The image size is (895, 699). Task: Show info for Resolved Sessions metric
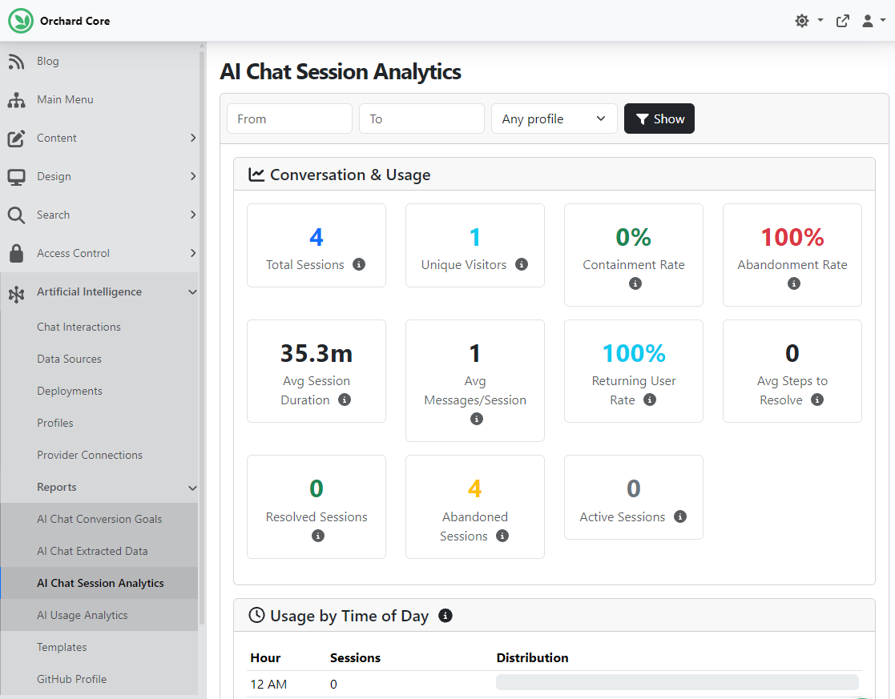[x=318, y=536]
